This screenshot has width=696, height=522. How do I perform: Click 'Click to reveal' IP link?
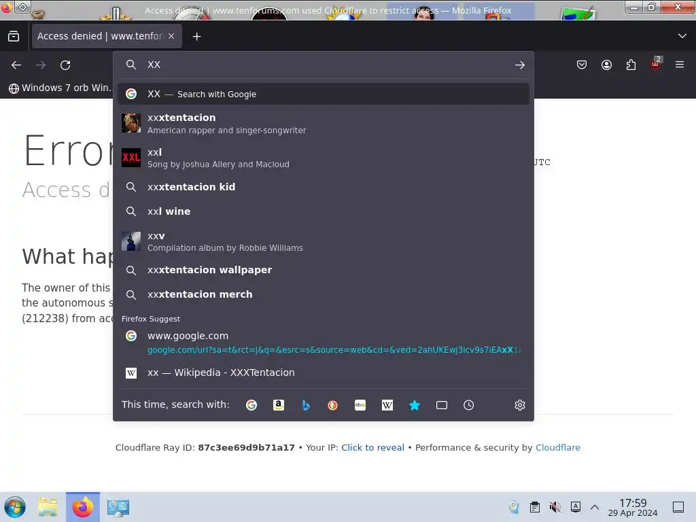click(x=373, y=447)
